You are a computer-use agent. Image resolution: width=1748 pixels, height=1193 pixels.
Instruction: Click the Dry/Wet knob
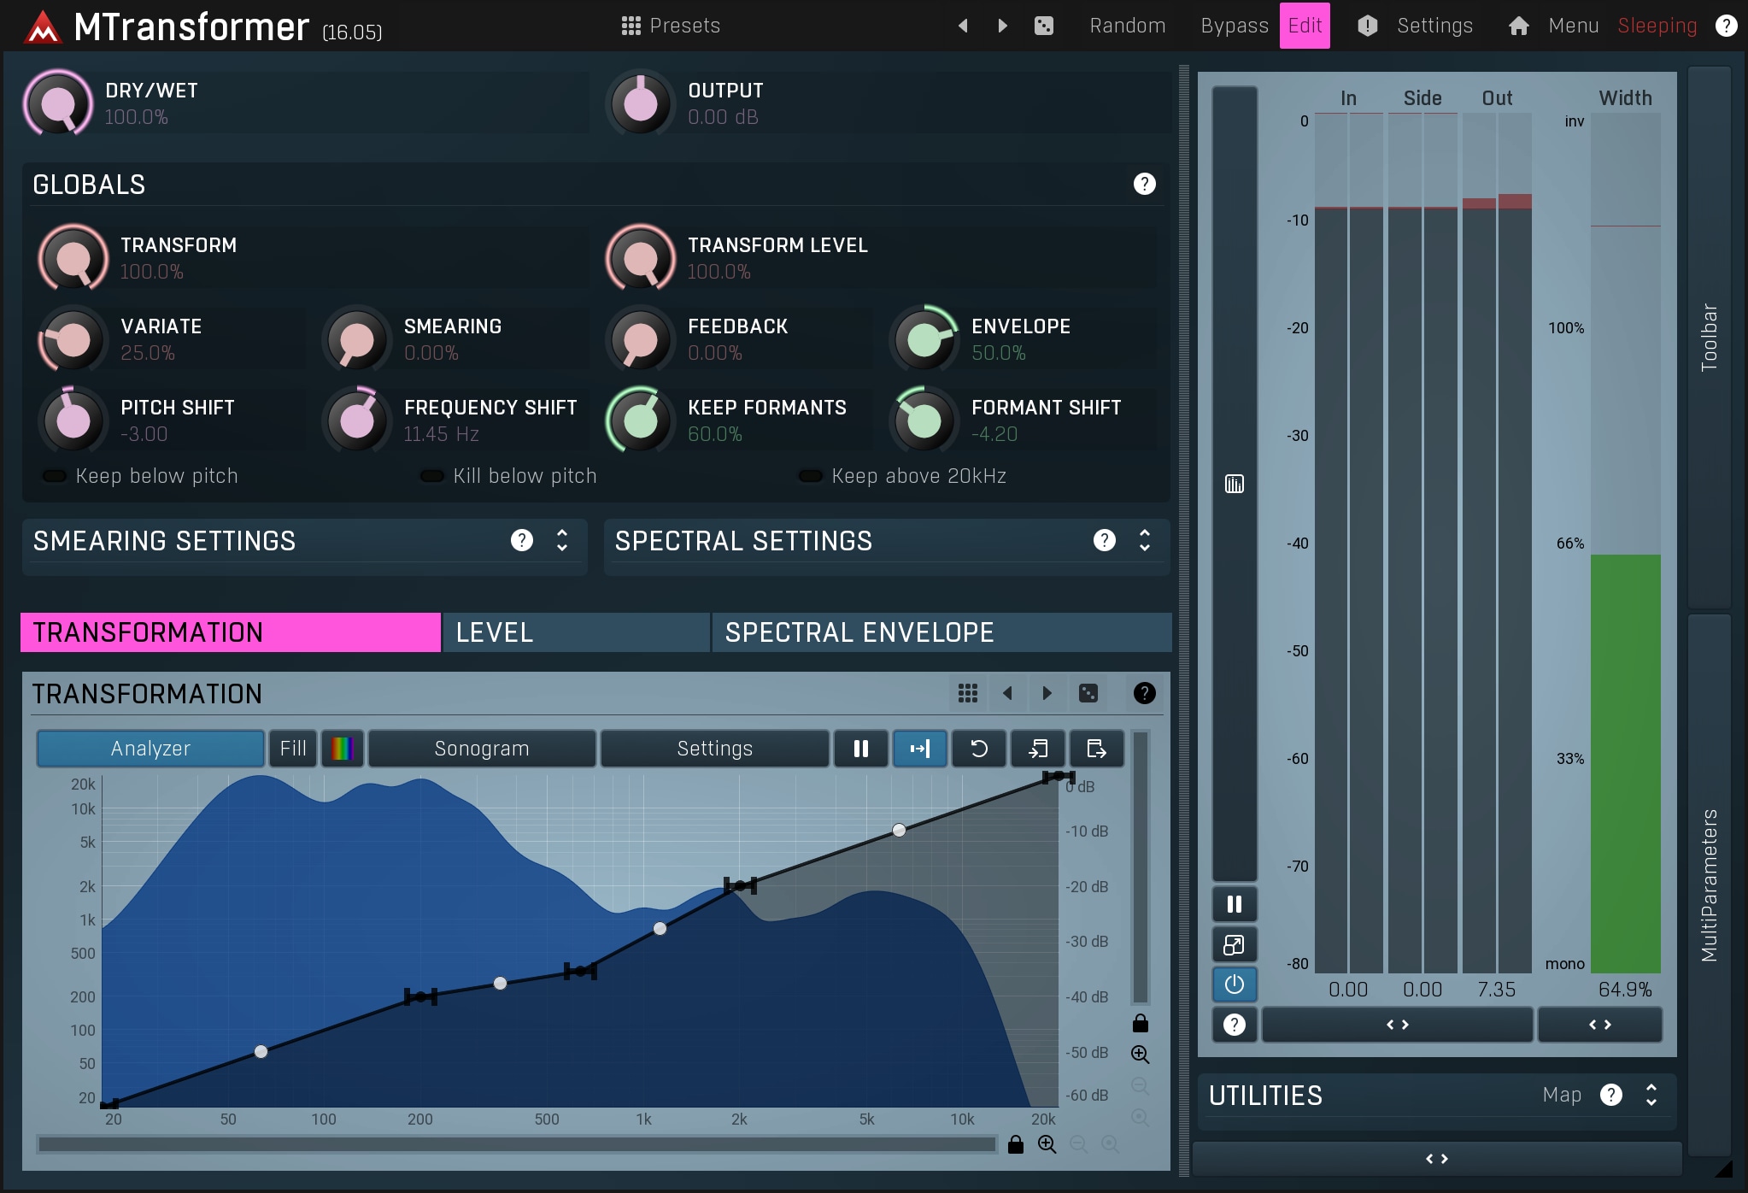(58, 103)
